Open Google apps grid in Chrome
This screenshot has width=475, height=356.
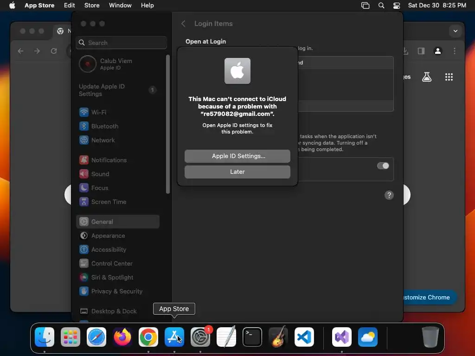click(449, 77)
